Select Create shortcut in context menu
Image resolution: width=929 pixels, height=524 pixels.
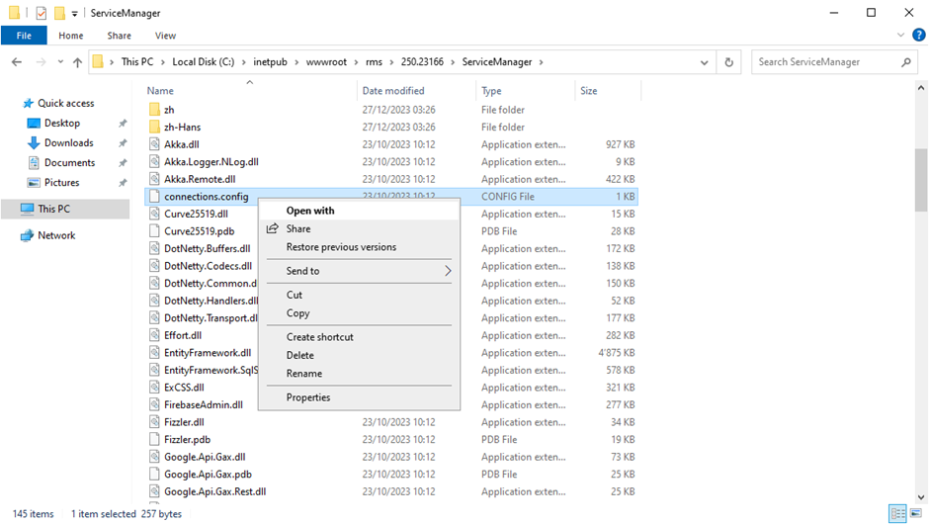[359, 337]
